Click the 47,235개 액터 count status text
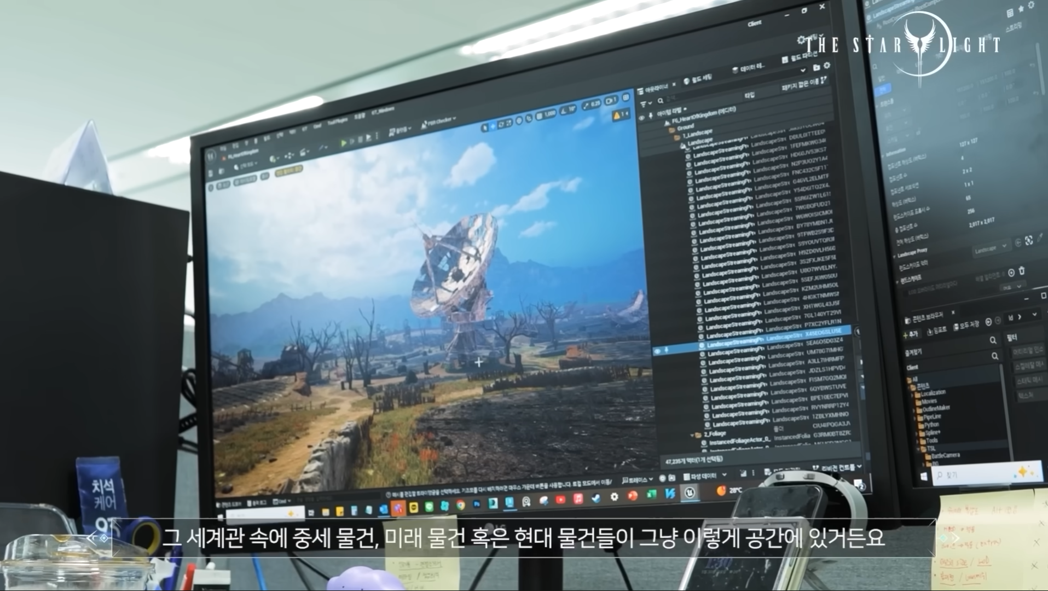 point(693,460)
